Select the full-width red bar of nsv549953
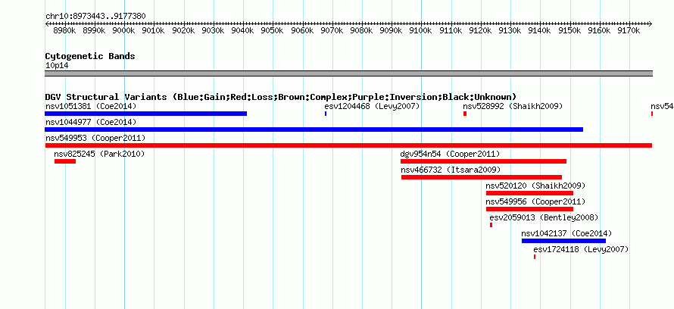The image size is (674, 309). tap(348, 145)
